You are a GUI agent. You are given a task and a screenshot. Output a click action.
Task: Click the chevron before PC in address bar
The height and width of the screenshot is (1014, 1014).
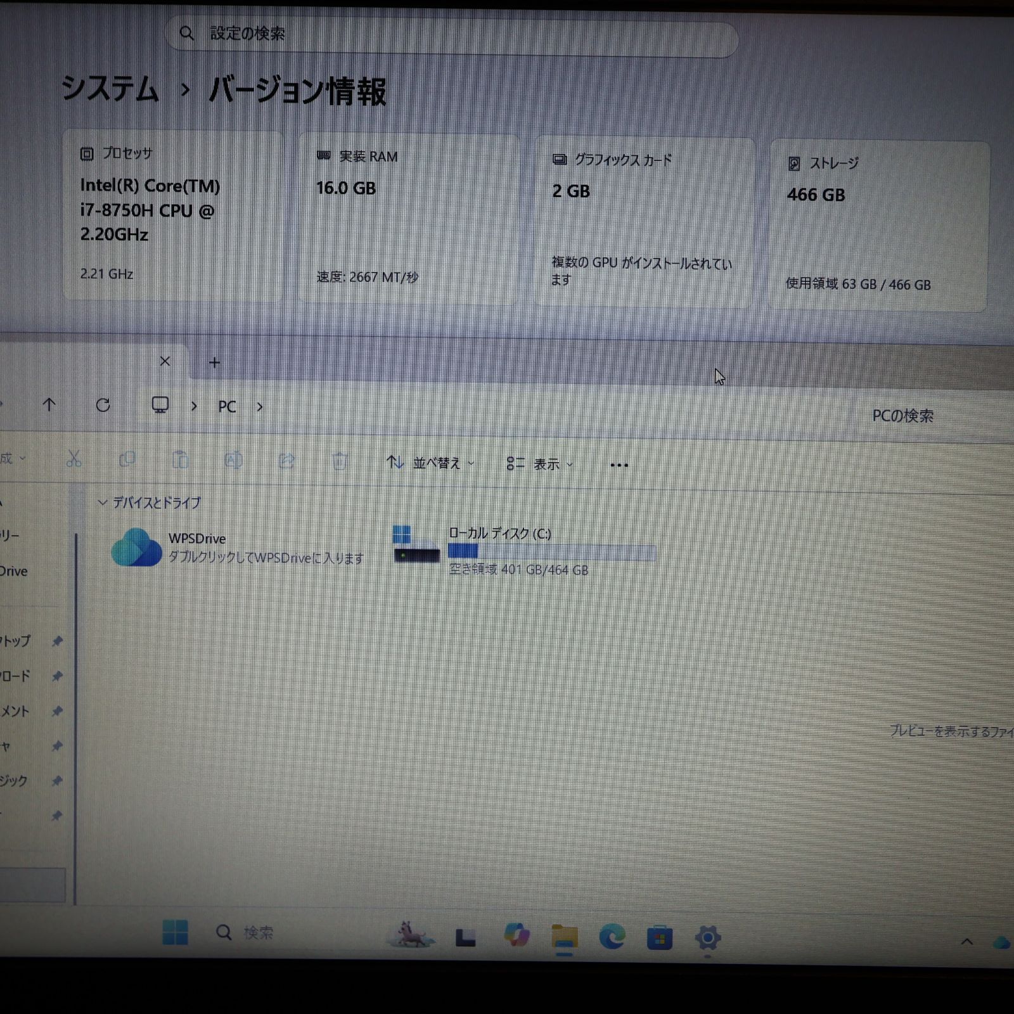[x=194, y=406]
